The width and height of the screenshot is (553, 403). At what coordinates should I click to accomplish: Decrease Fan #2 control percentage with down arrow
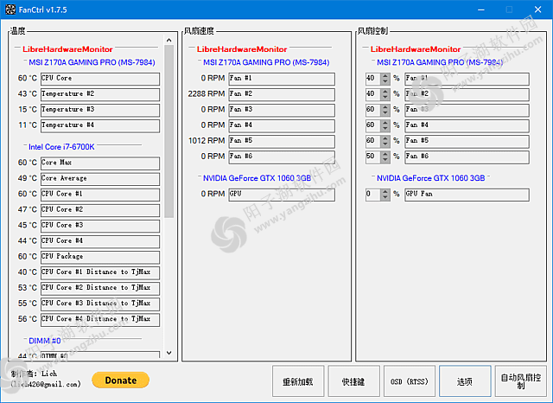pyautogui.click(x=385, y=97)
